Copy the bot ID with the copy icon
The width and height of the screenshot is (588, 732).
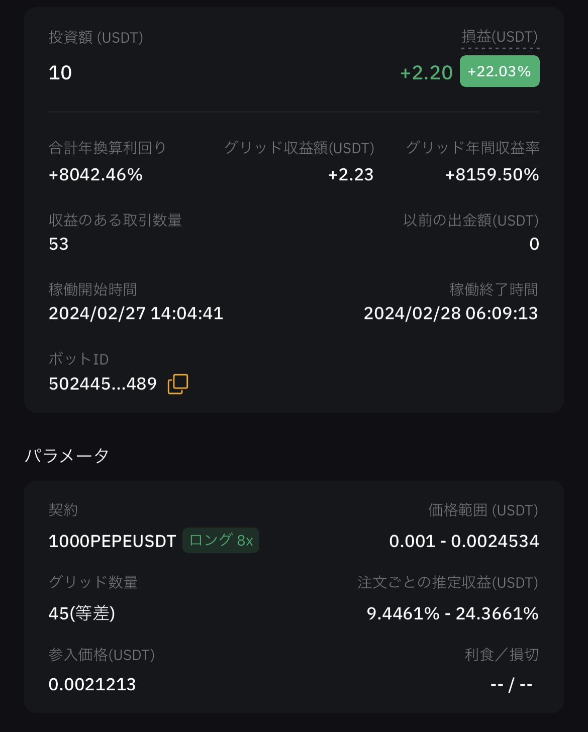[x=177, y=384]
